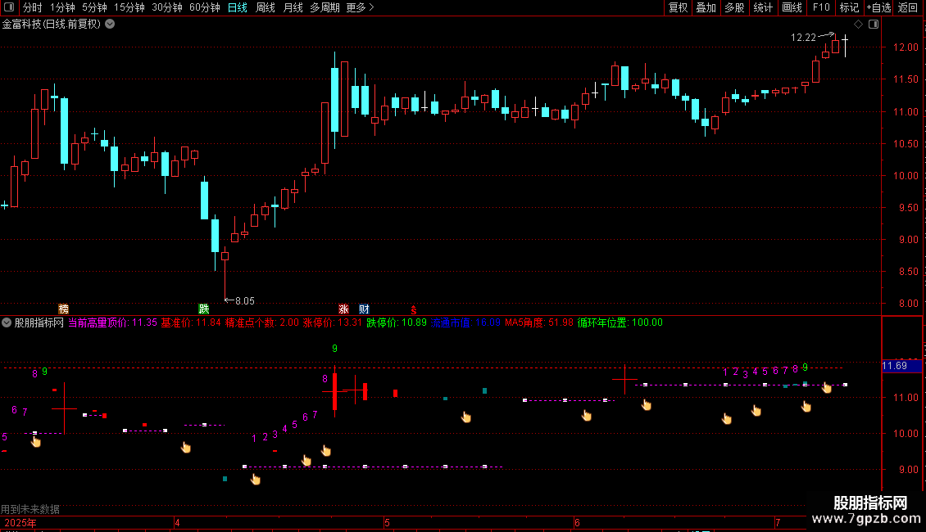Switch to 周线 weekly chart

pyautogui.click(x=266, y=7)
